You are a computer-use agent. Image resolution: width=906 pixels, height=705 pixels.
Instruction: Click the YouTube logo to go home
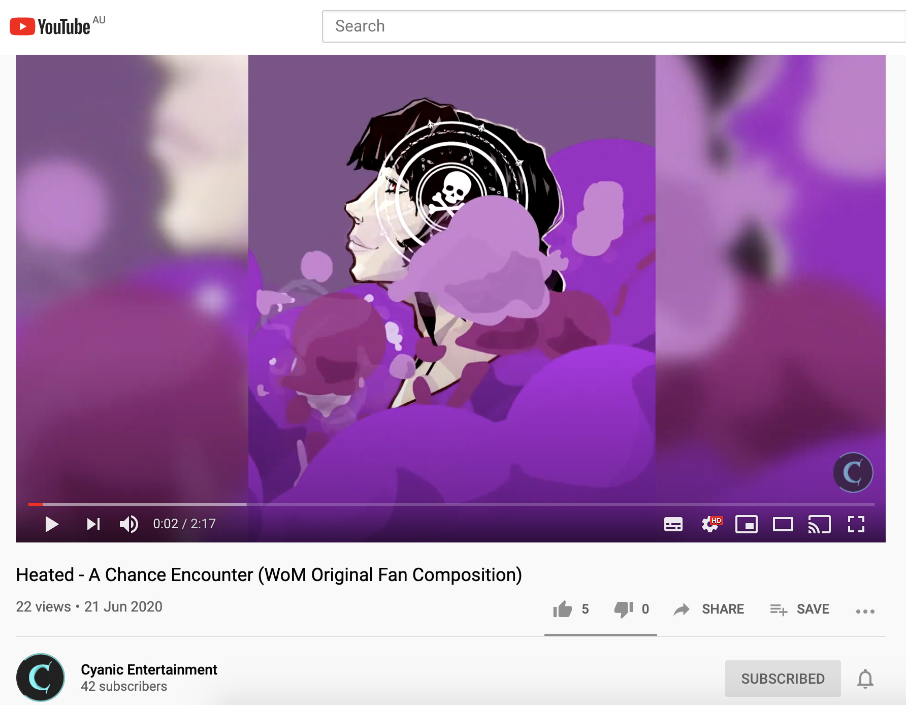point(57,26)
